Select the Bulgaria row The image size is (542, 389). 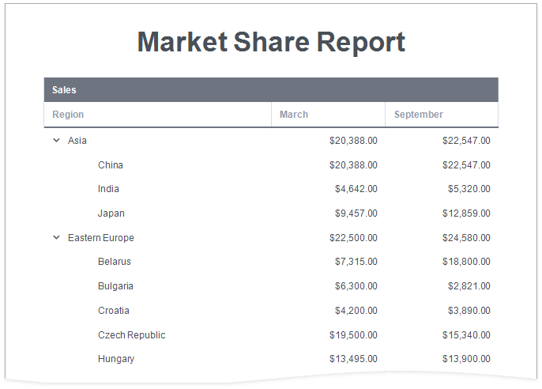coord(115,286)
